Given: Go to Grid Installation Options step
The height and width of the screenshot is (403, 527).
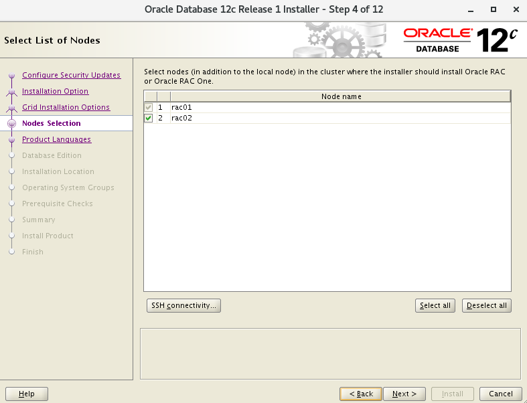Looking at the screenshot, I should (x=66, y=107).
